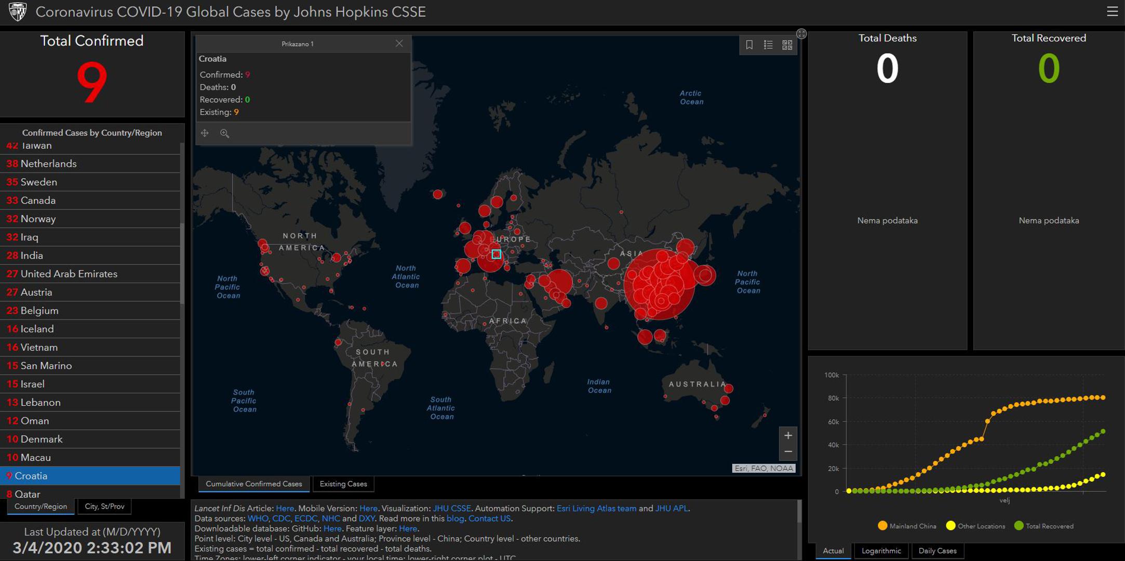Switch chart to Logarithmic tab

(881, 551)
